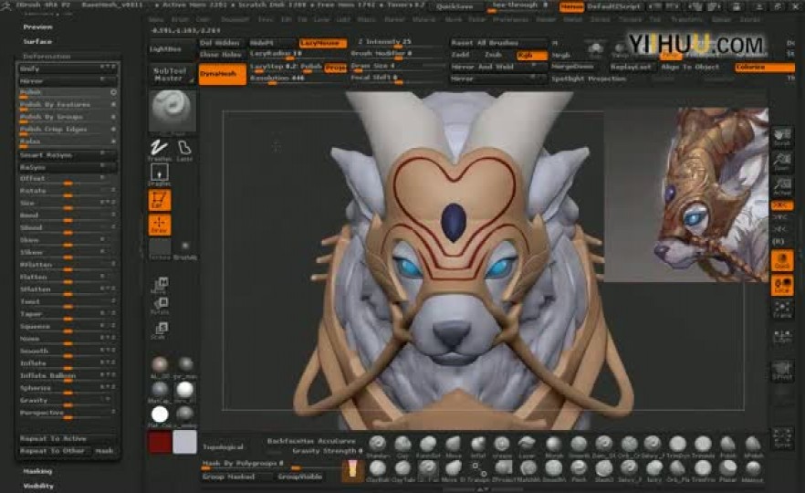Image resolution: width=805 pixels, height=493 pixels.
Task: Toggle LazyMouse on or off
Action: [323, 43]
